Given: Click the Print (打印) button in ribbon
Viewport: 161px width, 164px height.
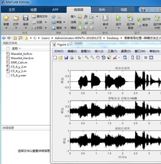Looking at the screenshot, I should point(37,28).
